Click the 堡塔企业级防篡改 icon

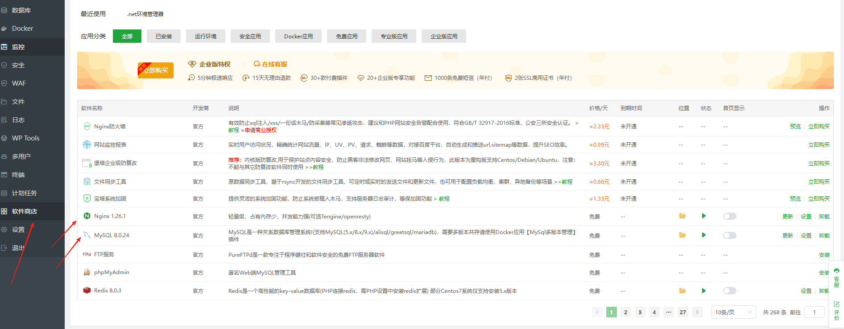pyautogui.click(x=87, y=163)
